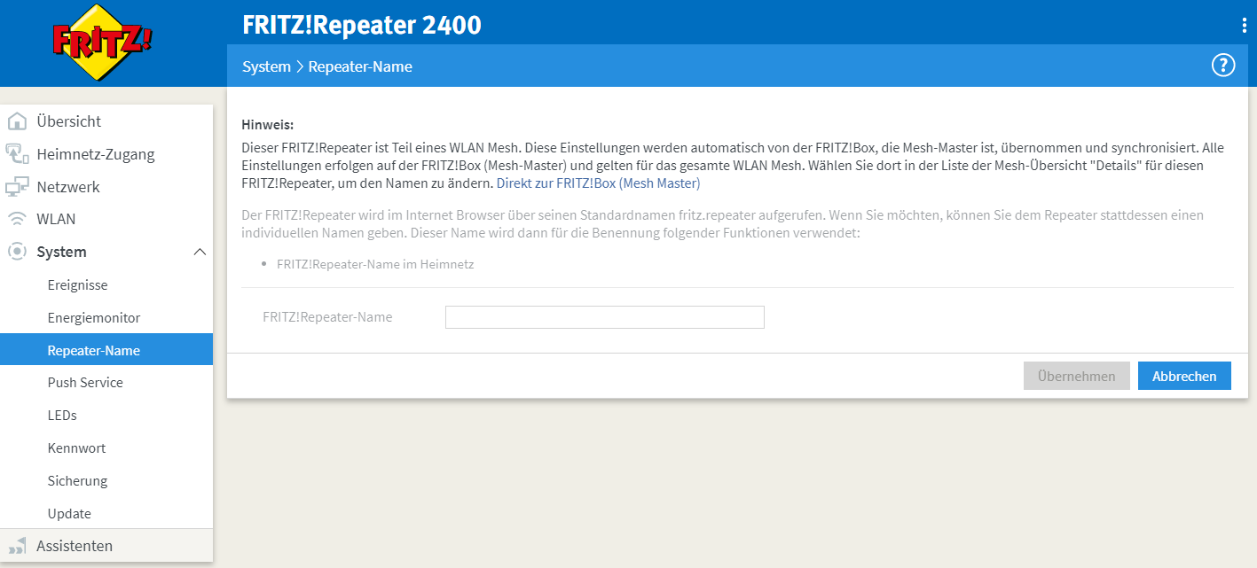The height and width of the screenshot is (568, 1257).
Task: Go to LEDs submenu
Action: 106,416
